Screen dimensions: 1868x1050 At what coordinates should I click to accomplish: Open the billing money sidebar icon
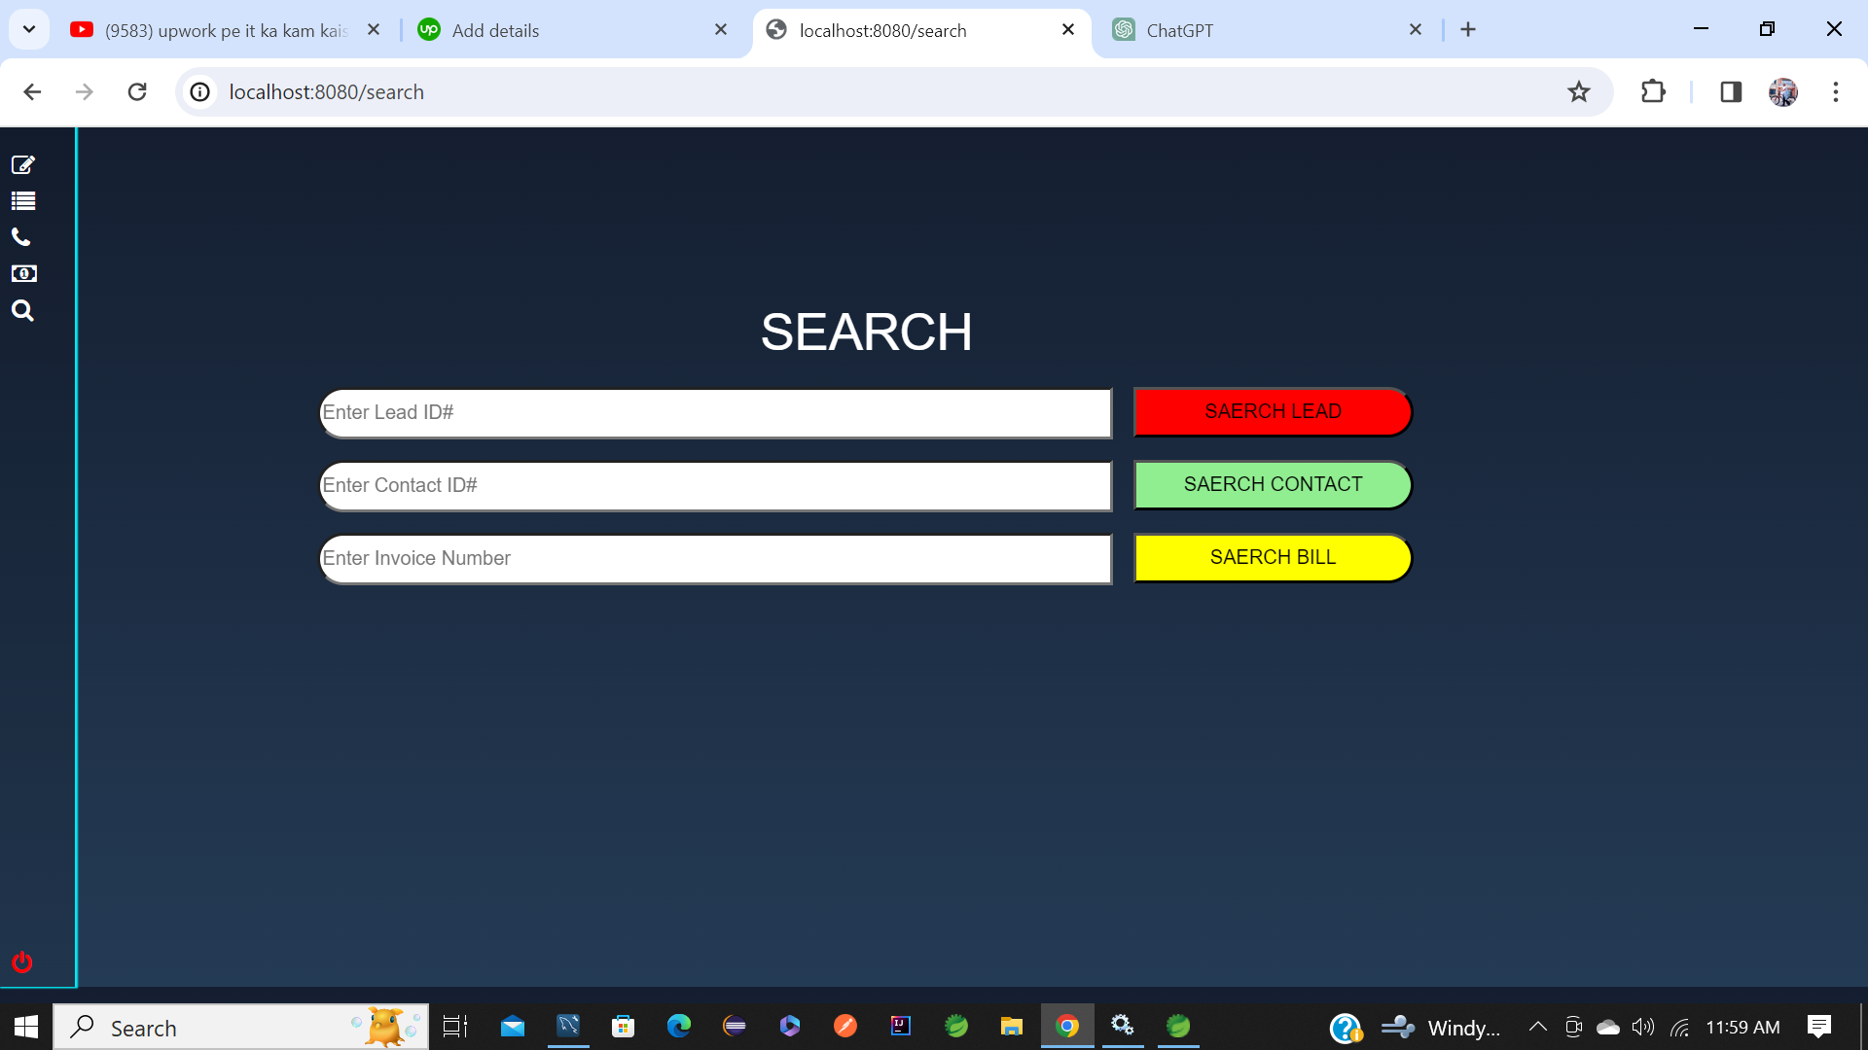click(x=23, y=274)
